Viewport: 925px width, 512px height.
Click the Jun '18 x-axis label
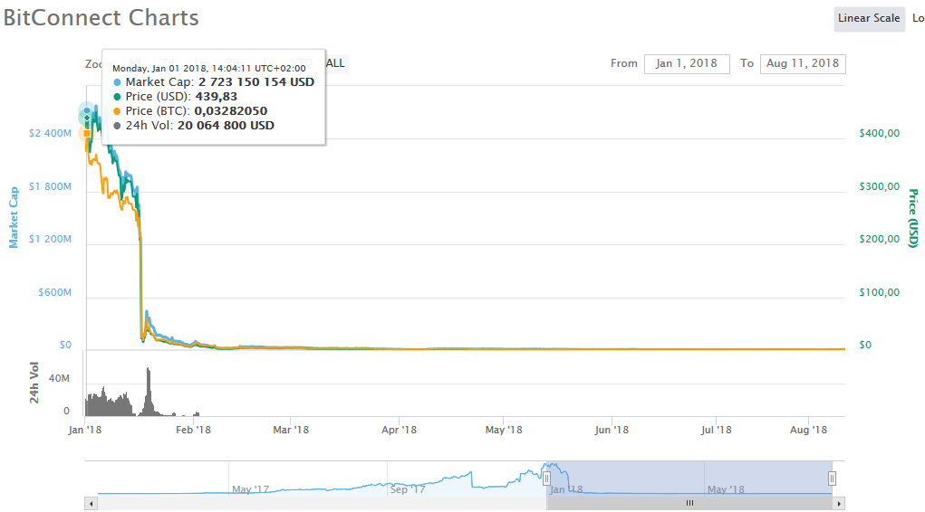612,430
